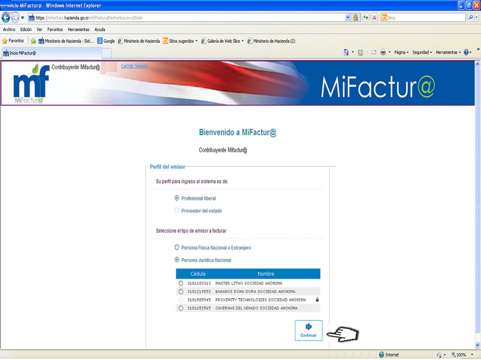Screen dimensions: 481x360
Task: Click the blue Help question mark icon
Action: pos(466,52)
